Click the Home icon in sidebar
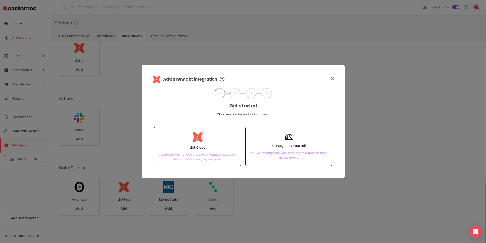 (x=6, y=23)
